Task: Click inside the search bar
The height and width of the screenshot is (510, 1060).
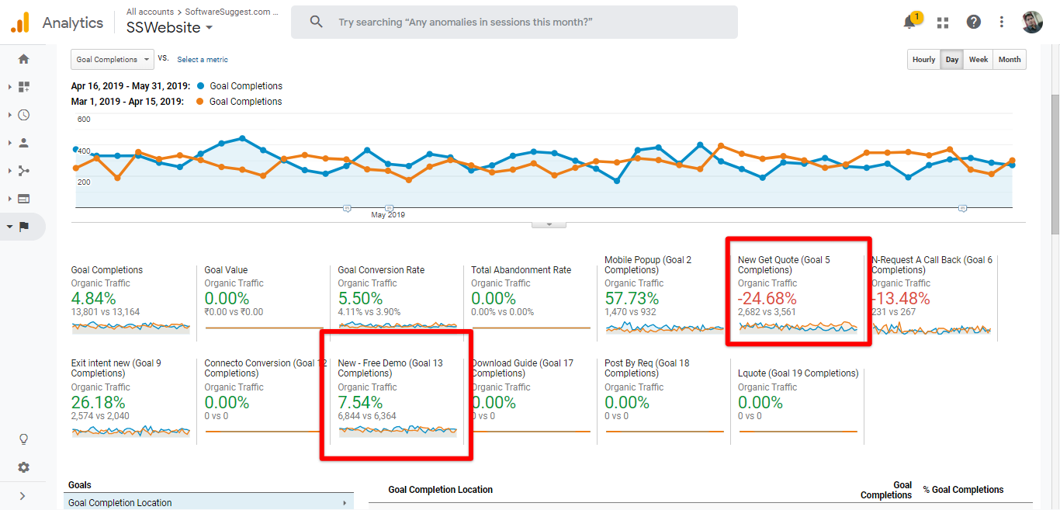Action: 512,22
